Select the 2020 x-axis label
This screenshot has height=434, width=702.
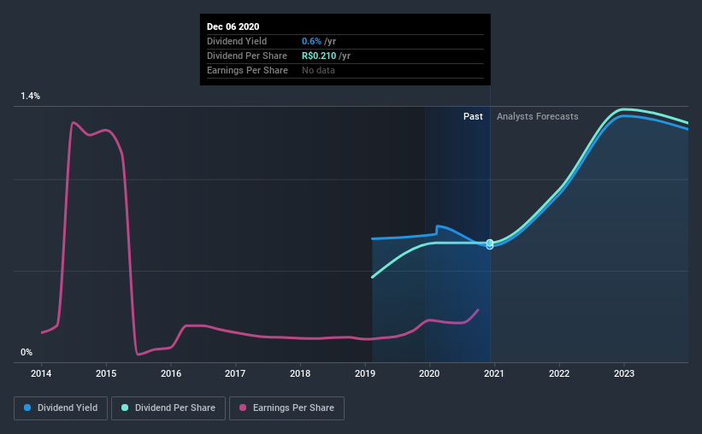(429, 373)
